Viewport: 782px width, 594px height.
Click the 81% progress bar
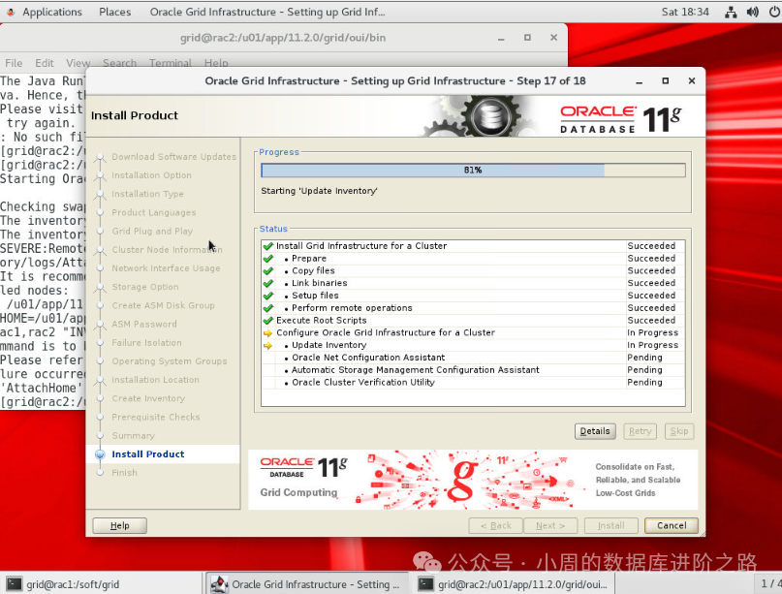click(x=473, y=171)
